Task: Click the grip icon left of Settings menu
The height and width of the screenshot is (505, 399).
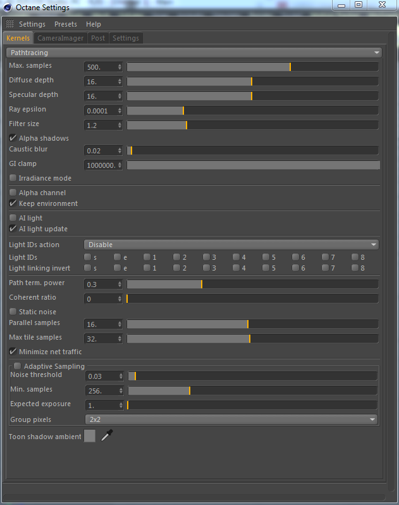Action: coord(9,24)
